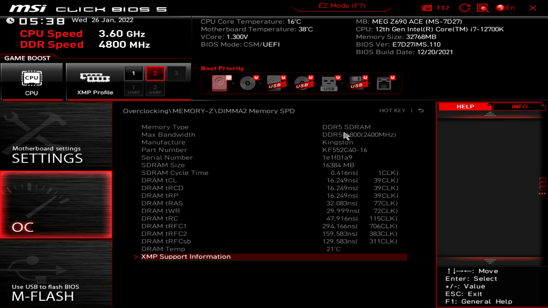This screenshot has width=548, height=308.
Task: Click the USB flash drive boot icon
Action: pyautogui.click(x=329, y=83)
